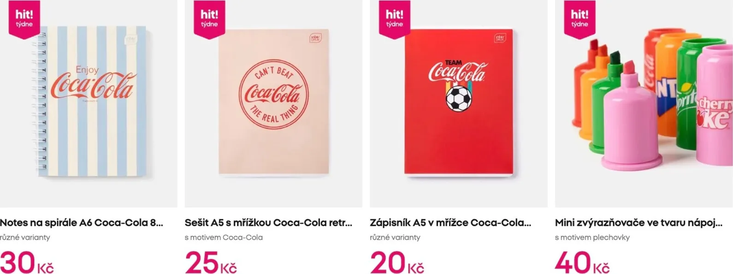Open the striped spiral Coca-Cola notebook image
Viewport: 733px width, 274px height.
point(89,104)
